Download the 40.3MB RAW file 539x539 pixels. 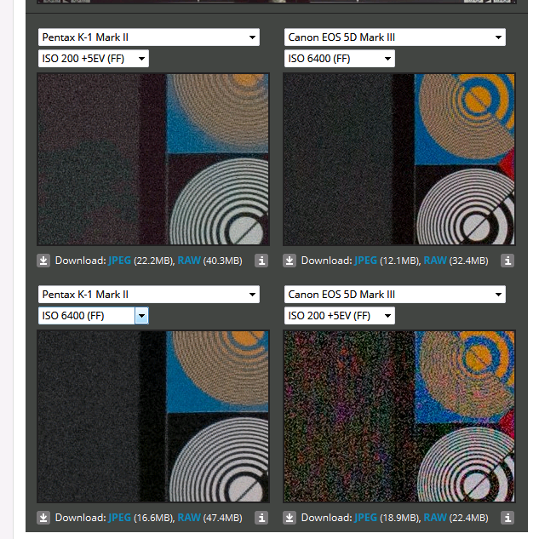[189, 261]
